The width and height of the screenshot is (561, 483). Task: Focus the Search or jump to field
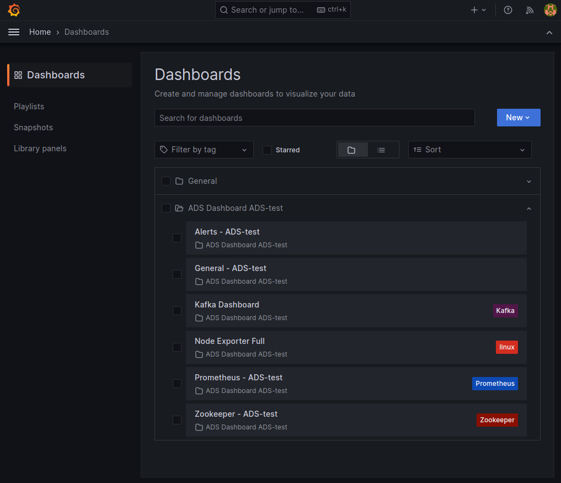282,10
